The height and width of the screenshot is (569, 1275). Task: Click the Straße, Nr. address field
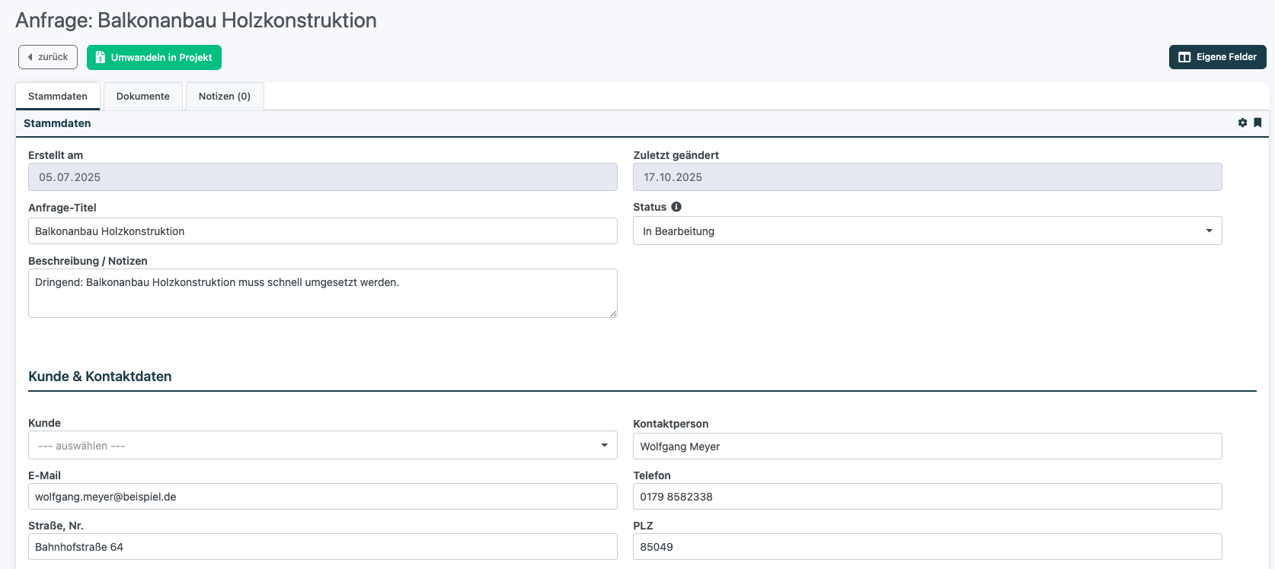click(322, 547)
